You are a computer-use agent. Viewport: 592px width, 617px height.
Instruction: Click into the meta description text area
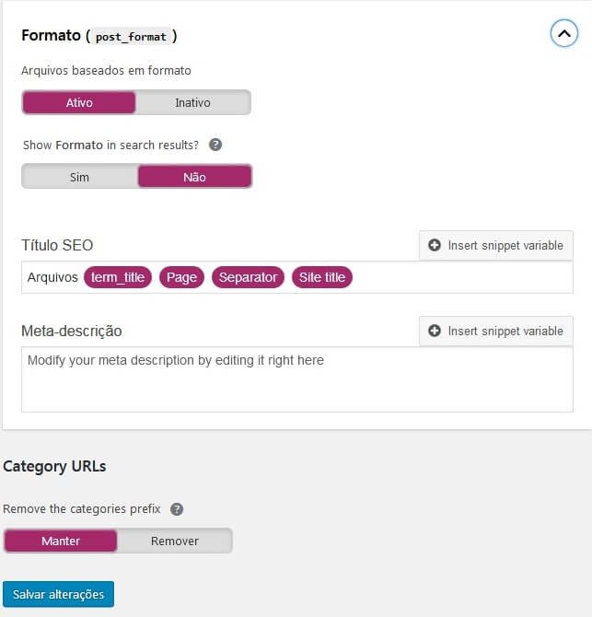tap(297, 379)
